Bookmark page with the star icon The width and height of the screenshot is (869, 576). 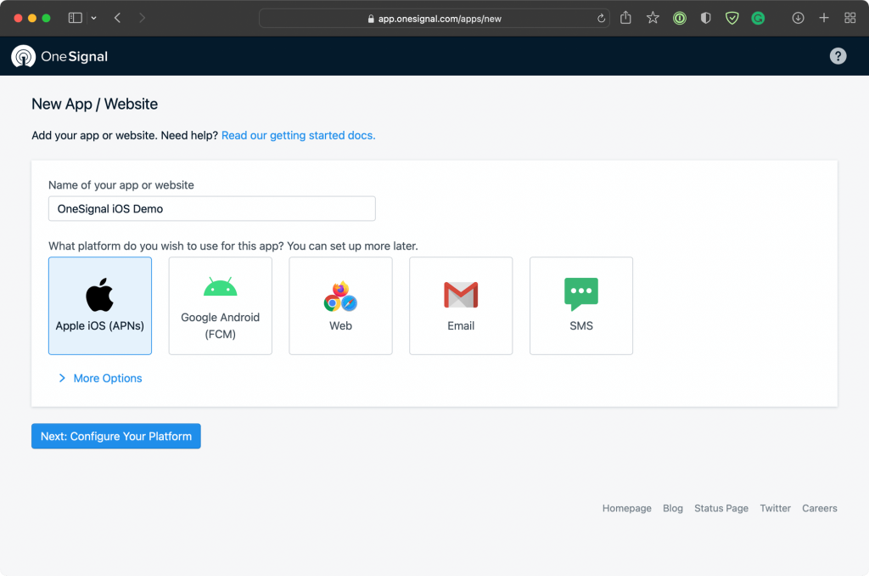(653, 19)
